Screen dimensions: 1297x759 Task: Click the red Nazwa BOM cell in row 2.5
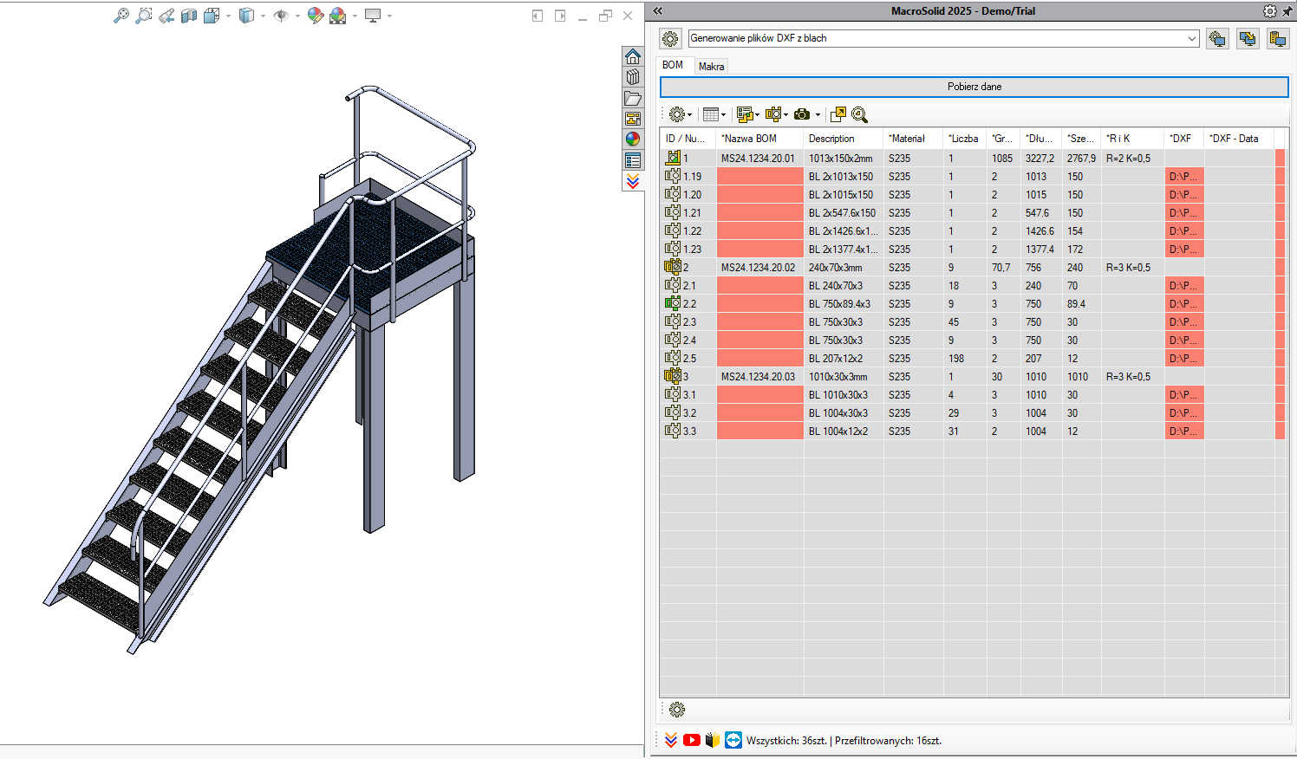click(x=760, y=359)
